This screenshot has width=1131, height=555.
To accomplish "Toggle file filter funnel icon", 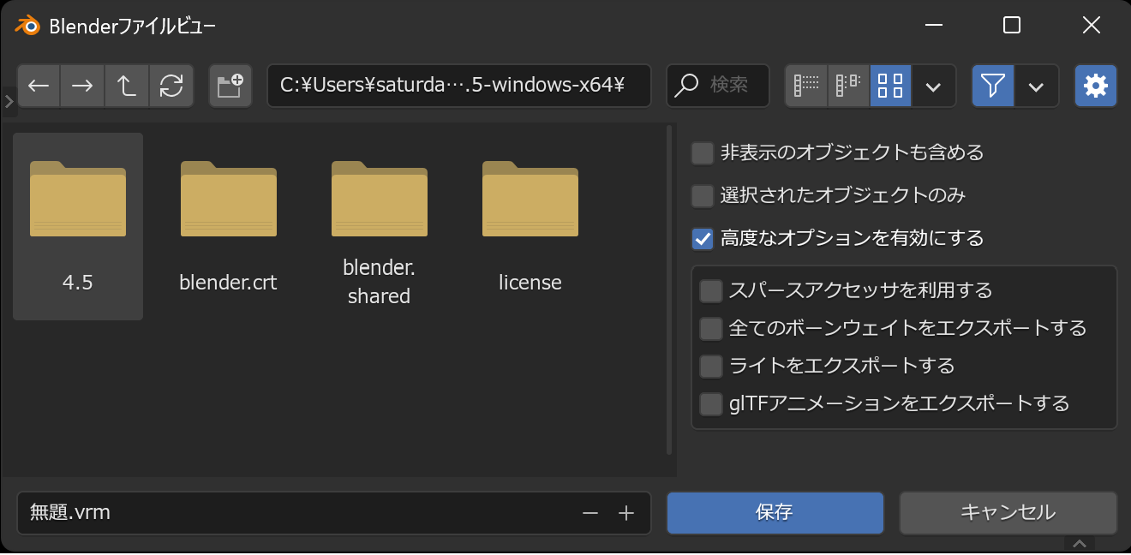I will click(993, 86).
